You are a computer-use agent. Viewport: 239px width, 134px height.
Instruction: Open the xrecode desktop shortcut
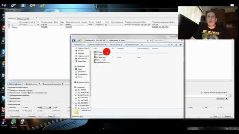(x=4, y=123)
